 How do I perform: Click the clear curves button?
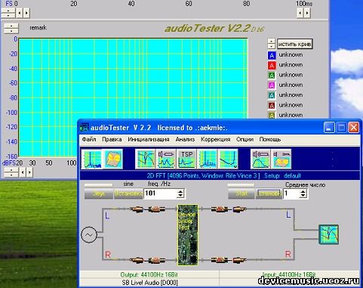295,44
